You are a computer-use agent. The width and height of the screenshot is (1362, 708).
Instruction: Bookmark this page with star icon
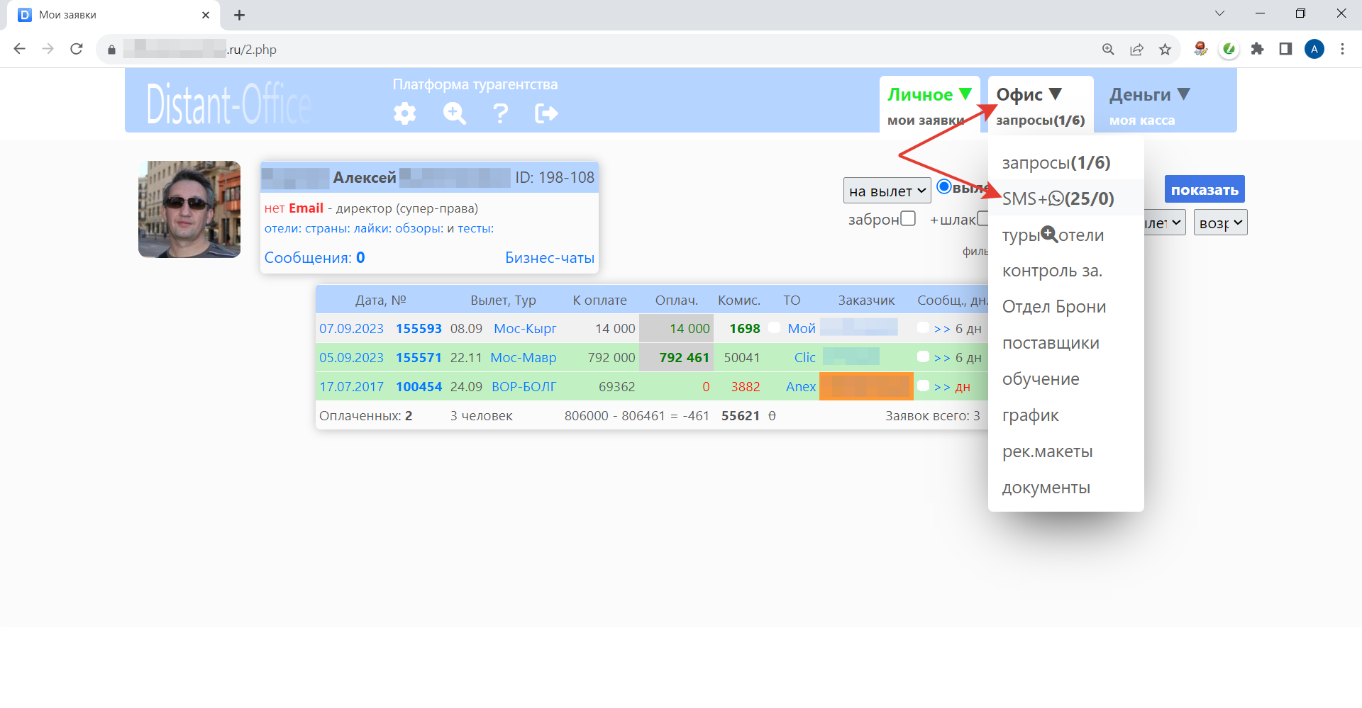click(1165, 49)
